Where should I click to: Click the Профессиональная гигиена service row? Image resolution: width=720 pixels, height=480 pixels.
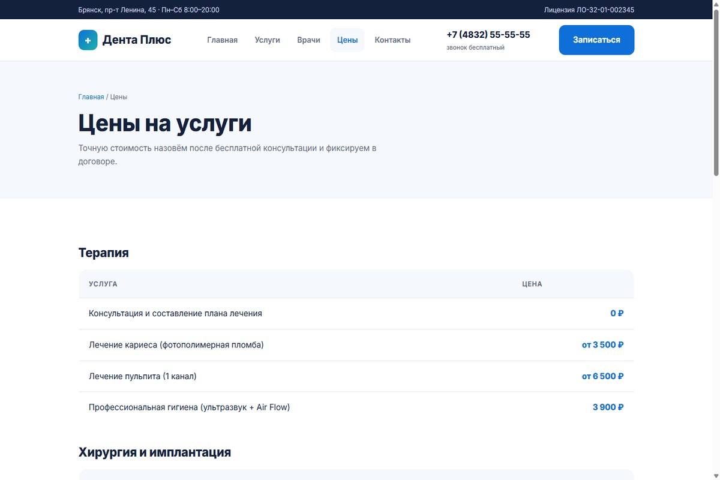[356, 407]
